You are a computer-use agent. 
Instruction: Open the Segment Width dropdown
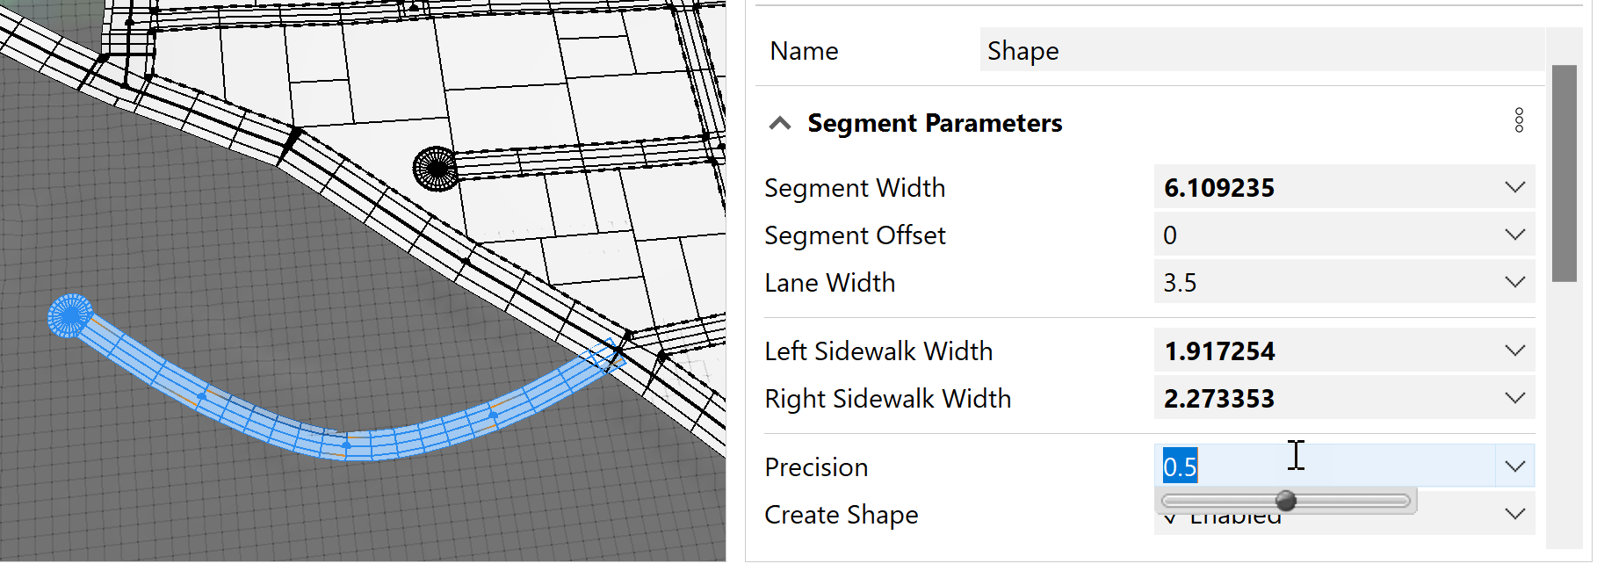click(x=1513, y=186)
